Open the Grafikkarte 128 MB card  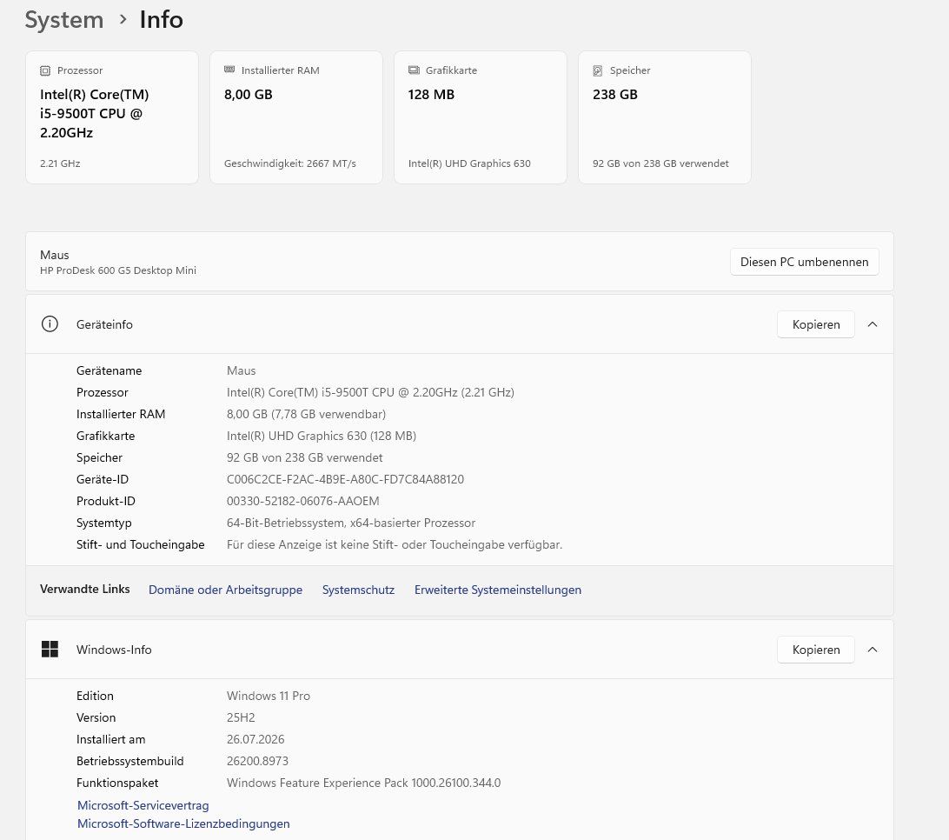480,117
